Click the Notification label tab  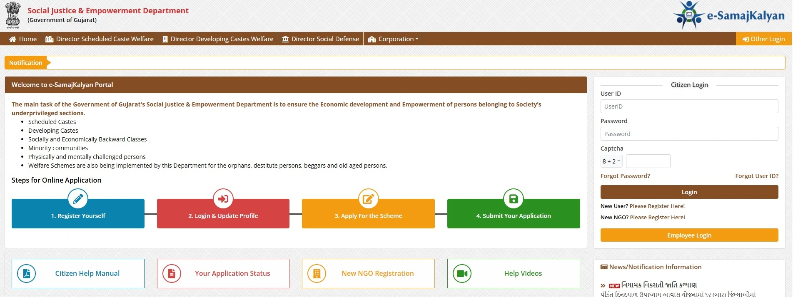(x=26, y=63)
